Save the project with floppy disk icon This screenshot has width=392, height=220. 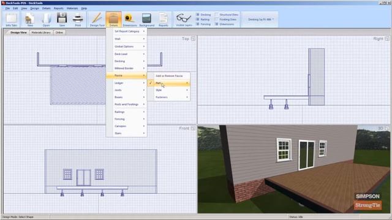62,20
